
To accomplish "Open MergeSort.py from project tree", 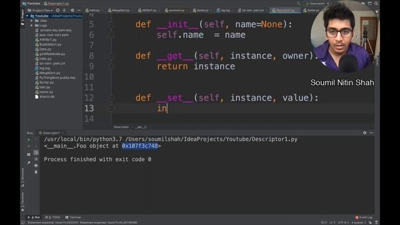I will (x=47, y=73).
